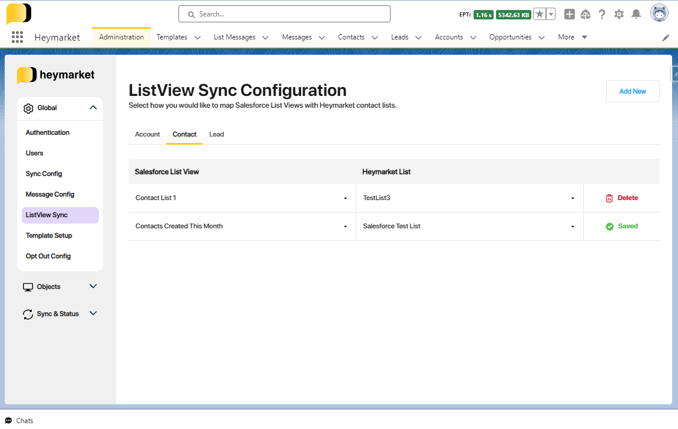Click in the global Search field

coord(285,14)
